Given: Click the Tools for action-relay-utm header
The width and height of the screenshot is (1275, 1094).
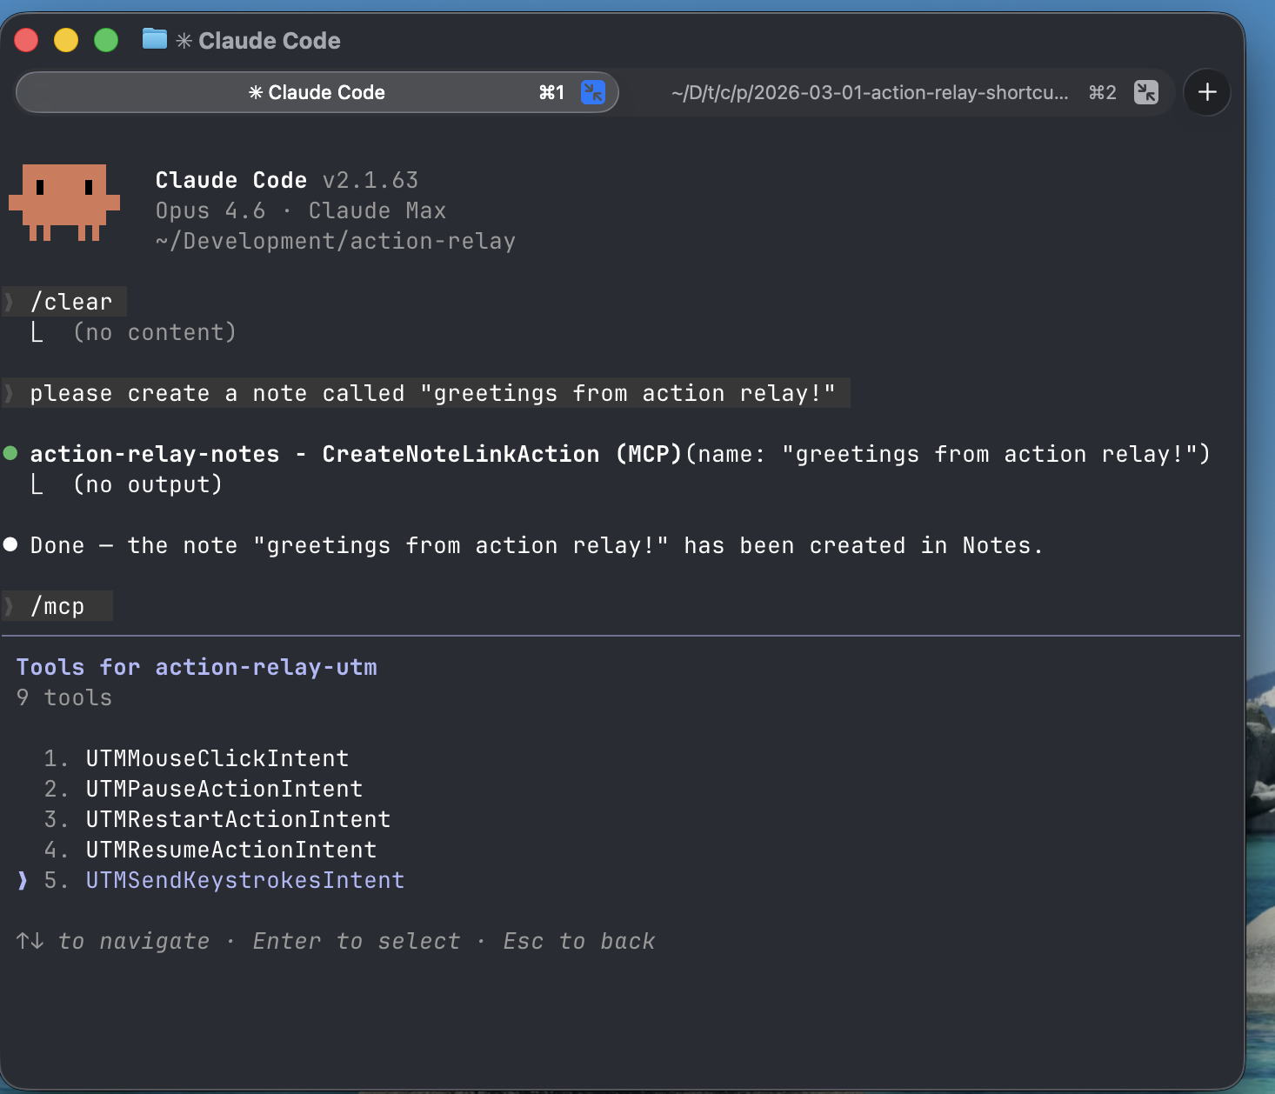Looking at the screenshot, I should pyautogui.click(x=197, y=666).
